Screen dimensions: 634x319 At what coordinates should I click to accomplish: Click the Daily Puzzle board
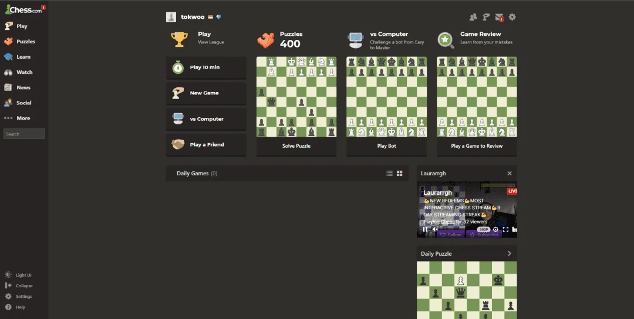point(467,290)
